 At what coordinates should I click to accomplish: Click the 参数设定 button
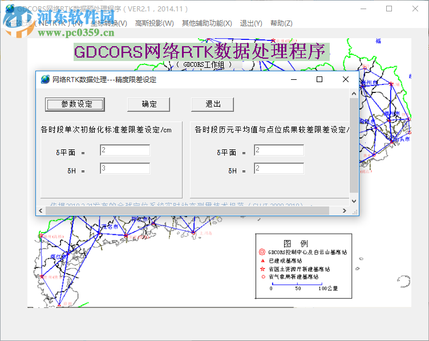point(75,104)
